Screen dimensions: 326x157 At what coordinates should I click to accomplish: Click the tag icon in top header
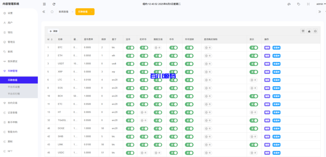coord(298,4)
